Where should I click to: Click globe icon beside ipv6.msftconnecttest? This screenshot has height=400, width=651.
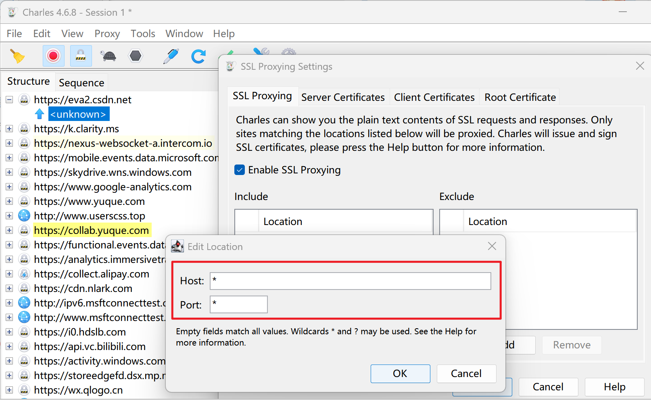click(x=24, y=303)
